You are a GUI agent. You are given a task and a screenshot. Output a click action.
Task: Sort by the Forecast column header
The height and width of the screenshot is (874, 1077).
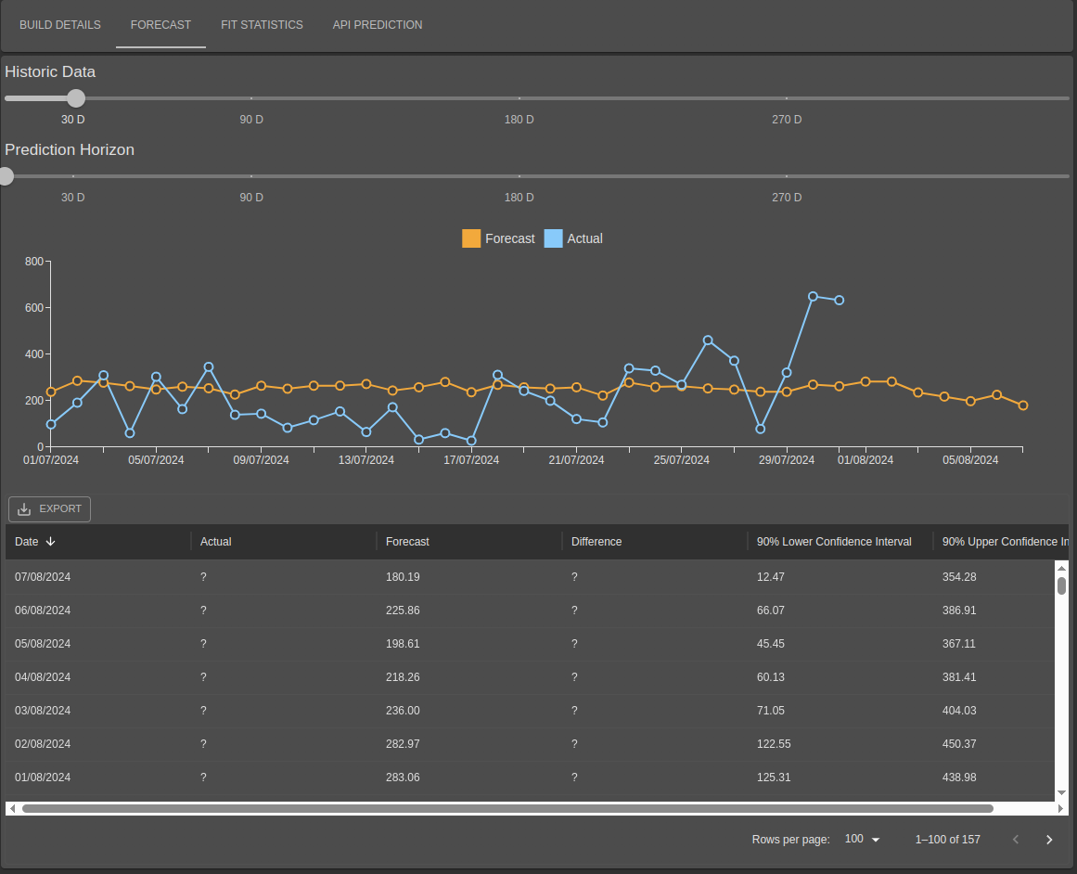click(469, 542)
